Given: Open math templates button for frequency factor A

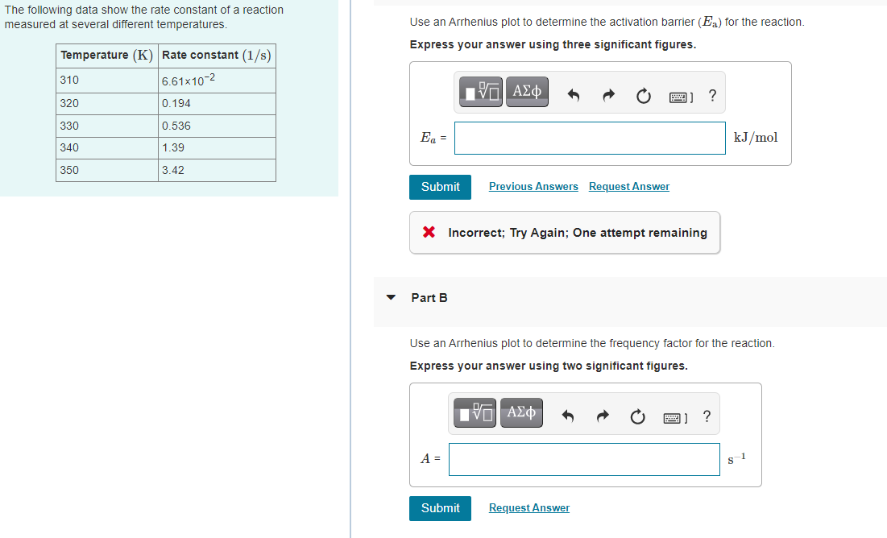Looking at the screenshot, I should pos(475,413).
